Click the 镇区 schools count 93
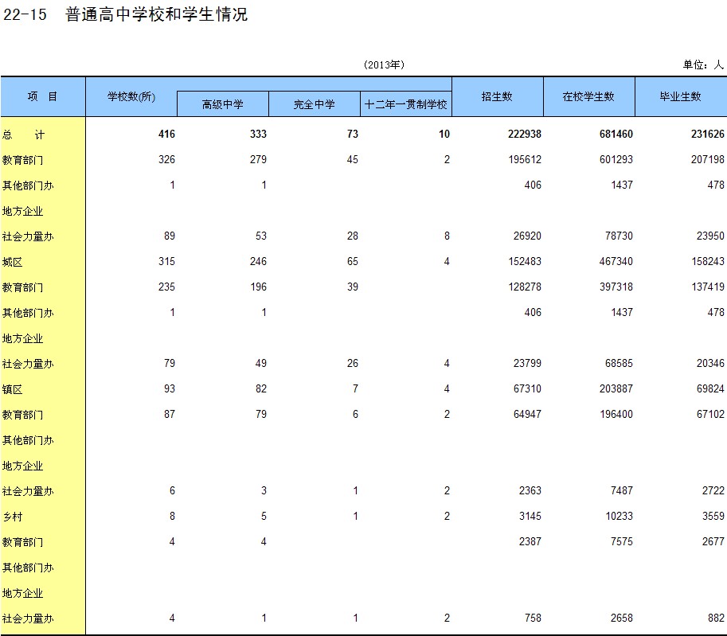 (170, 389)
